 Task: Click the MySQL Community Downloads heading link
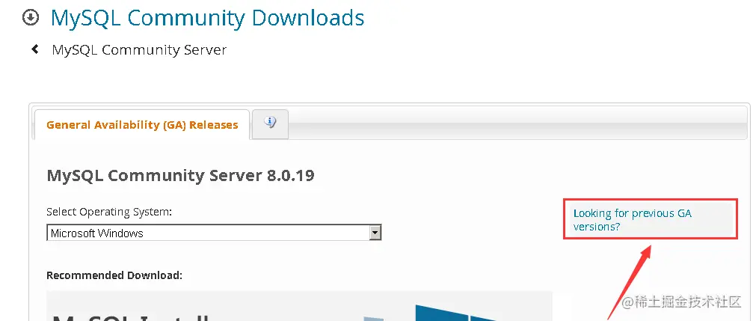pos(207,18)
